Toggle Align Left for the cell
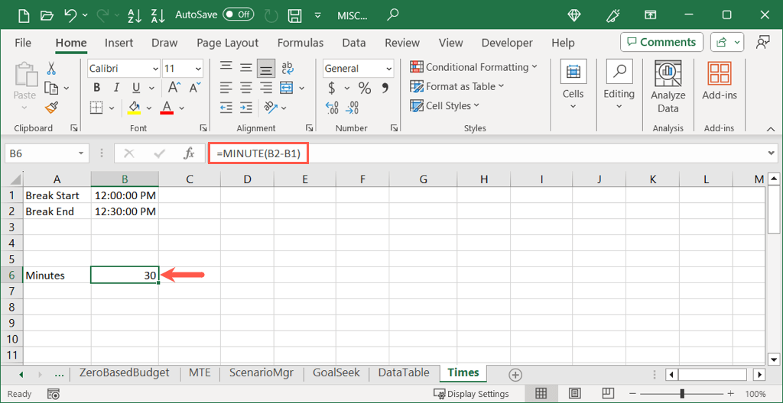Image resolution: width=783 pixels, height=403 pixels. point(226,89)
